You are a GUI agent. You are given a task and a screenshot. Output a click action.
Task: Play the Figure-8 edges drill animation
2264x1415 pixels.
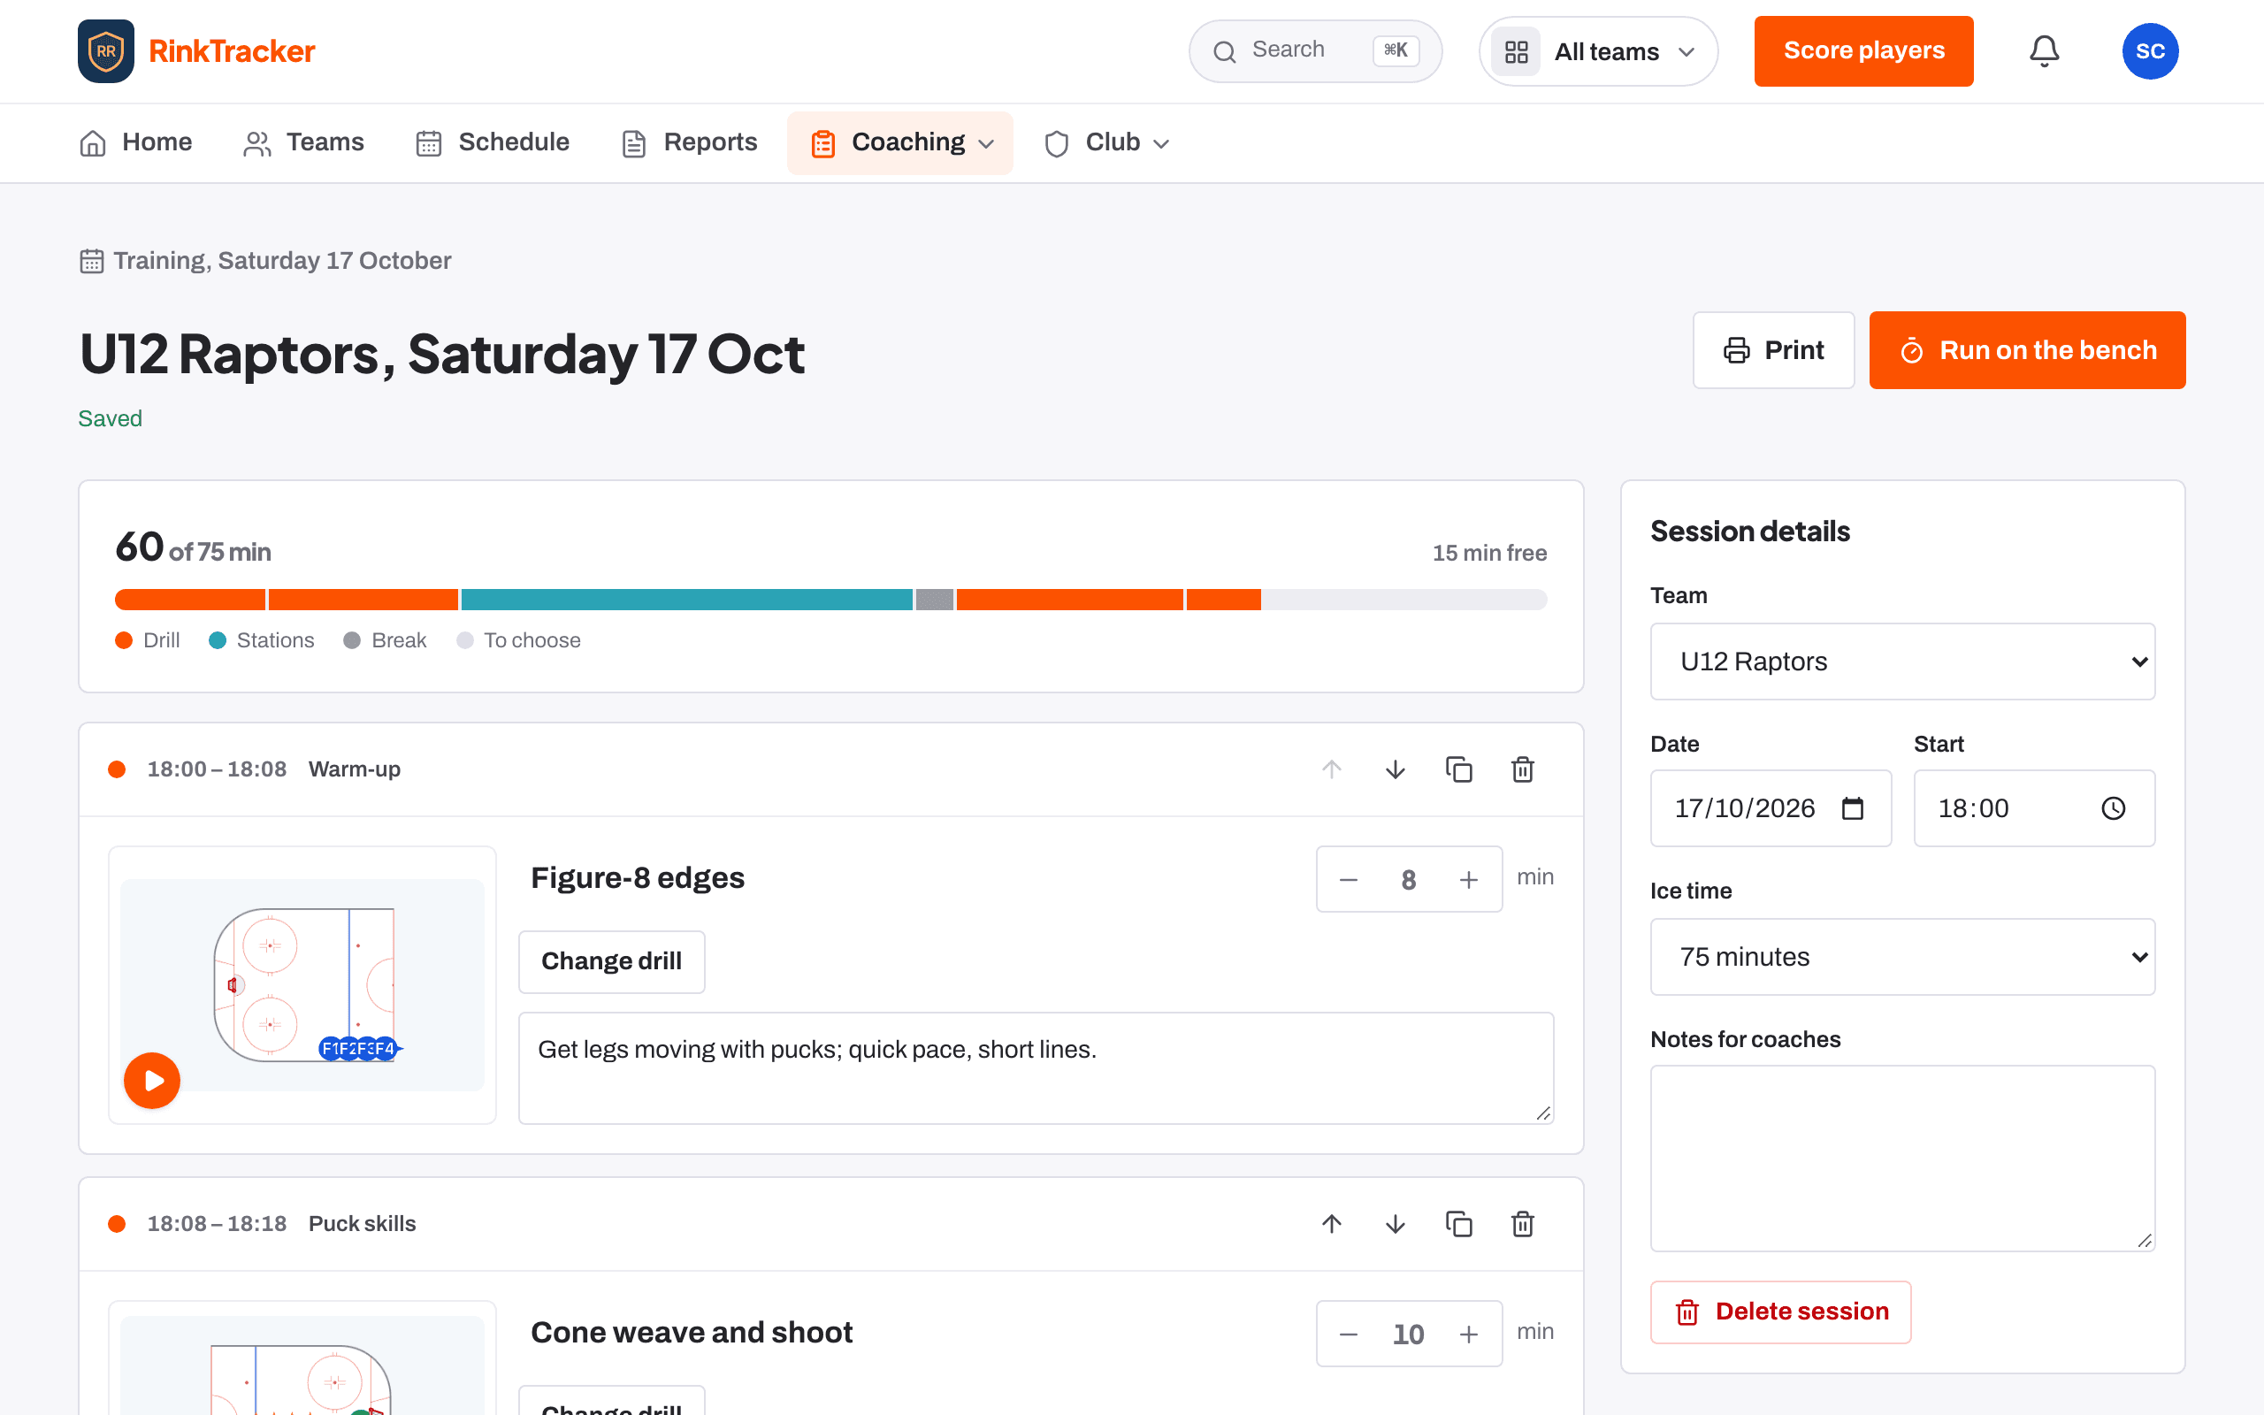click(x=151, y=1081)
